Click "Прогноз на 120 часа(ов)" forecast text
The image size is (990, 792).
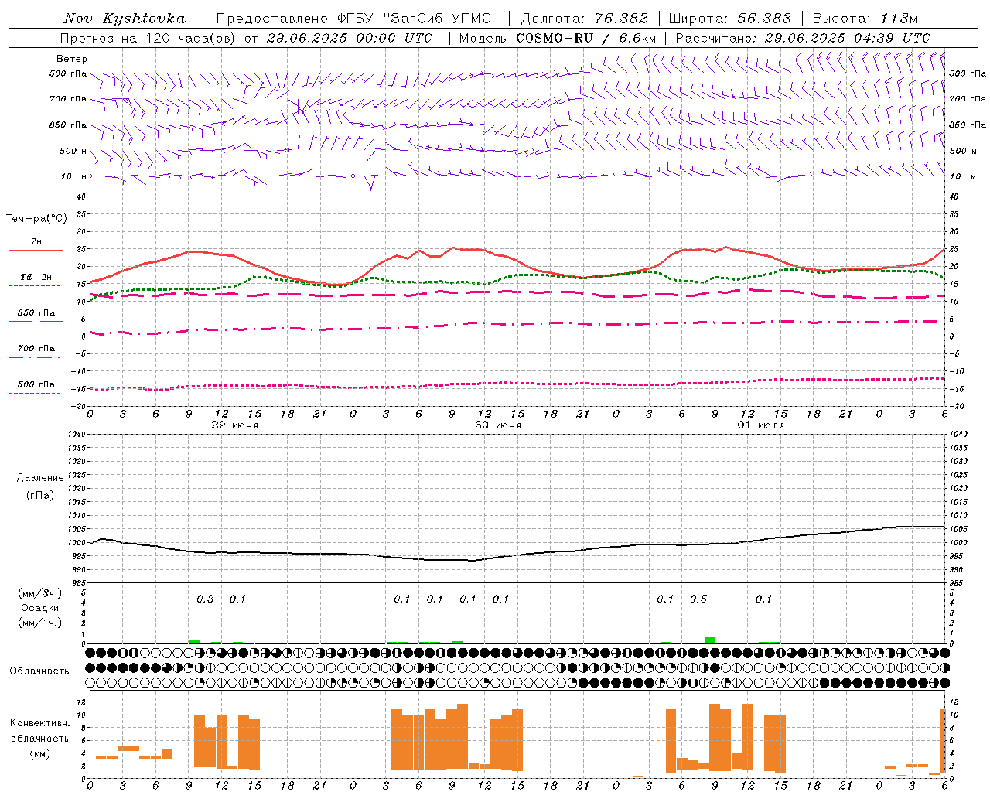pos(149,38)
